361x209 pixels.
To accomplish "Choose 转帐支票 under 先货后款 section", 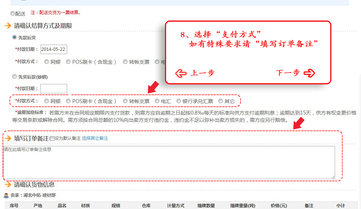I will click(x=125, y=101).
